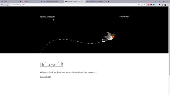The image size is (170, 95).
Task: Select the Soy Rene Dominguez tab
Action: pos(75,2)
